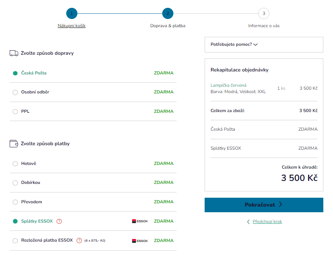The height and width of the screenshot is (261, 333).
Task: Click the wallet icon by payment heading
Action: (14, 144)
